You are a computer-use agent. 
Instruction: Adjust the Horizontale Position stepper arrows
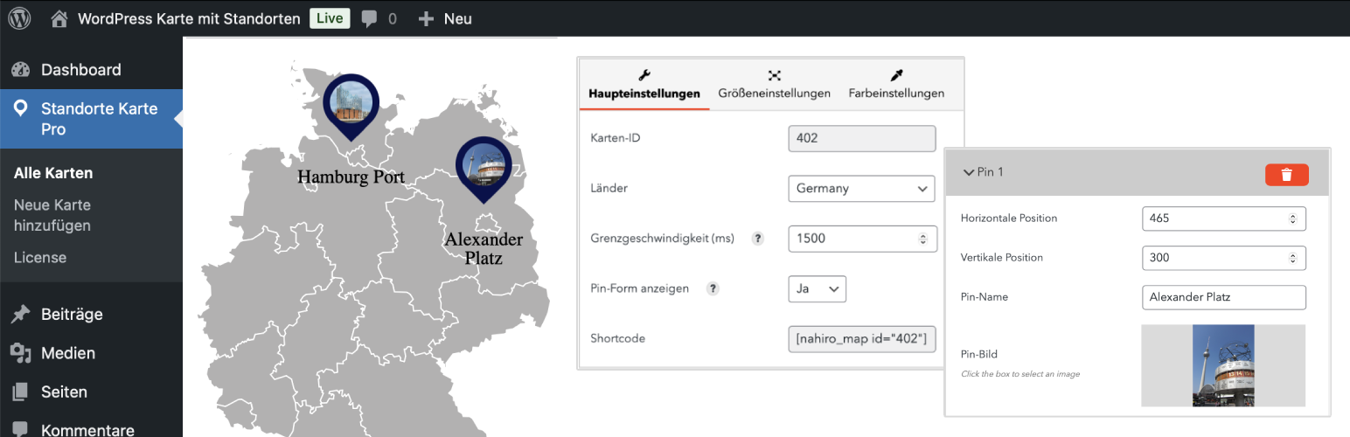pyautogui.click(x=1292, y=218)
